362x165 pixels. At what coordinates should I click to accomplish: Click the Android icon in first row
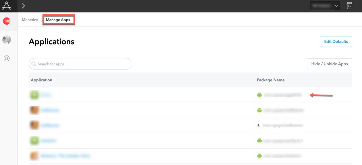coord(259,95)
